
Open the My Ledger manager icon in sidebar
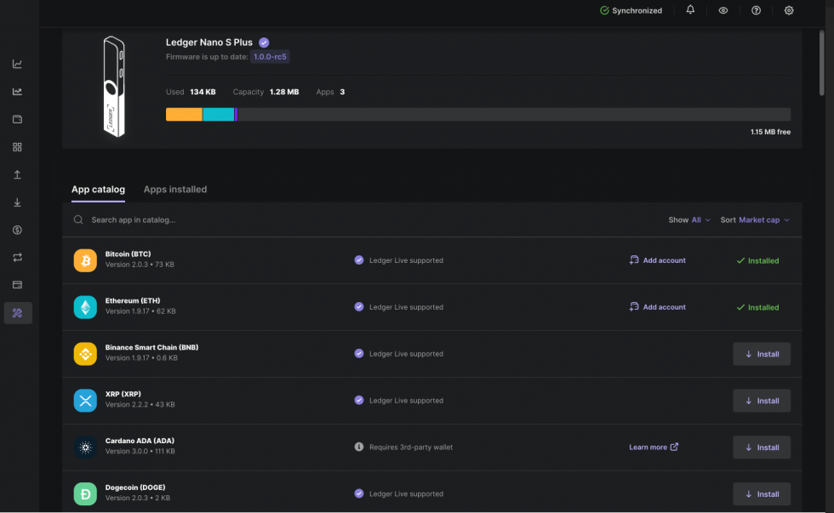18,313
